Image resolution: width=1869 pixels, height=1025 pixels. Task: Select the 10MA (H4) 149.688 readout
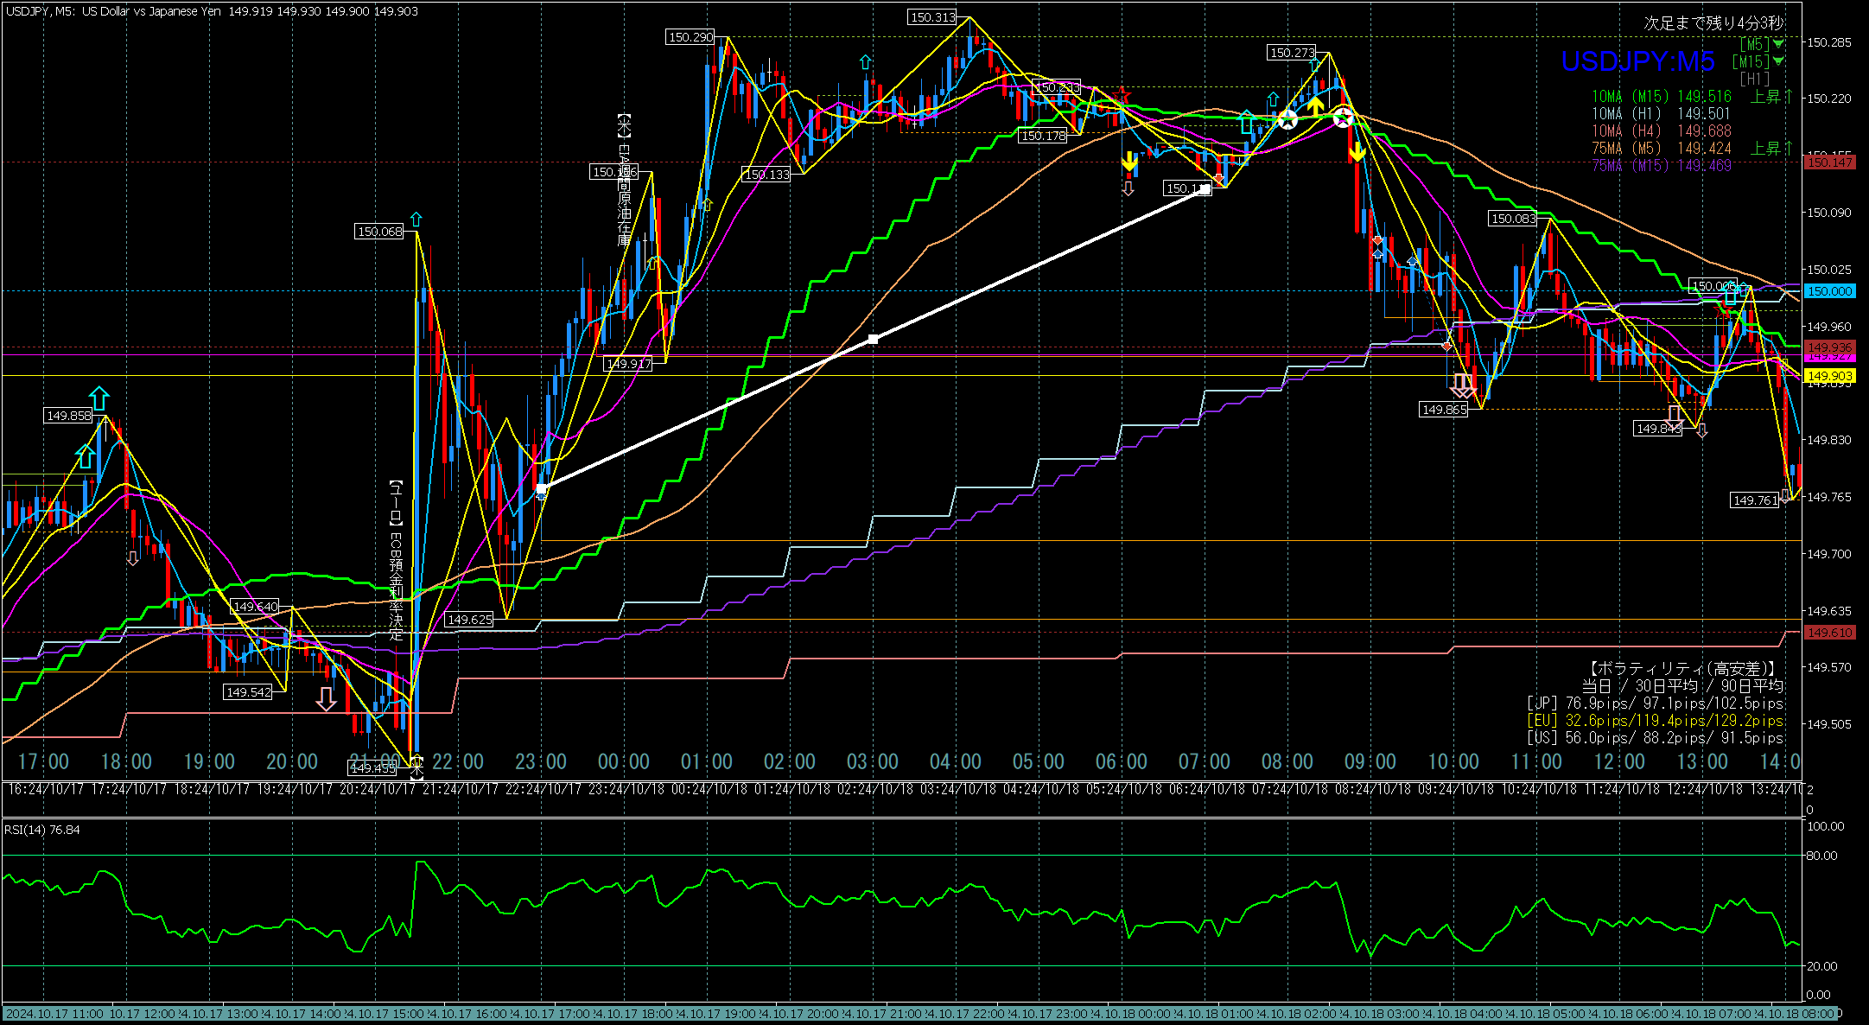[1662, 131]
